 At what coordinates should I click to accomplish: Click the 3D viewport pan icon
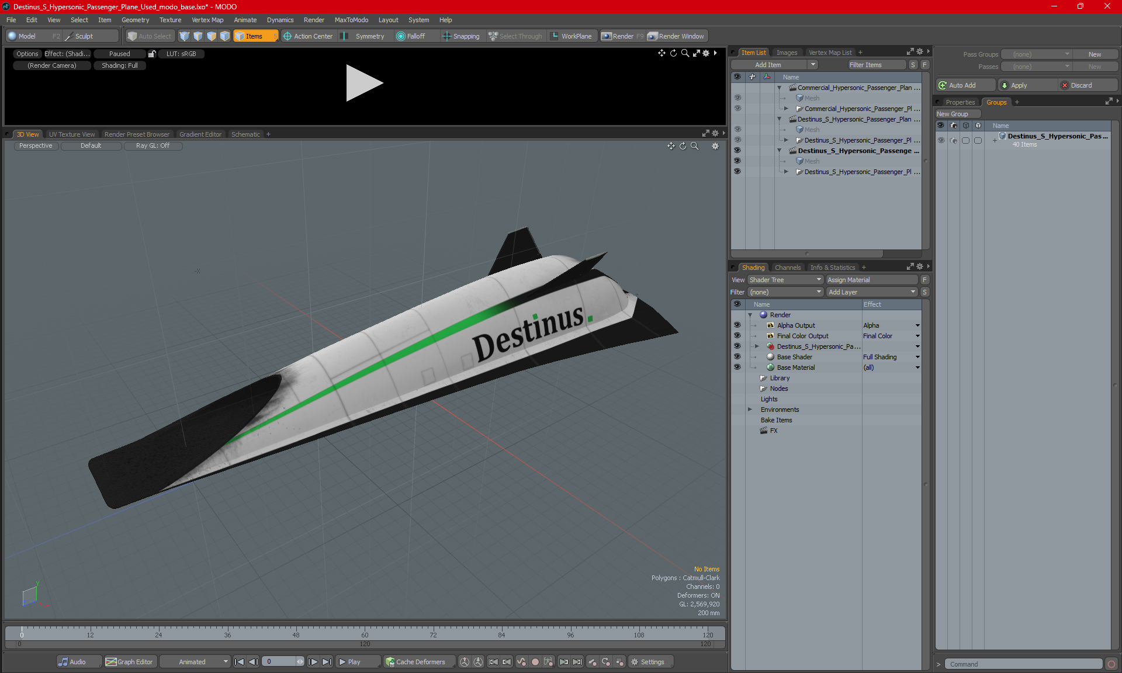(x=671, y=146)
